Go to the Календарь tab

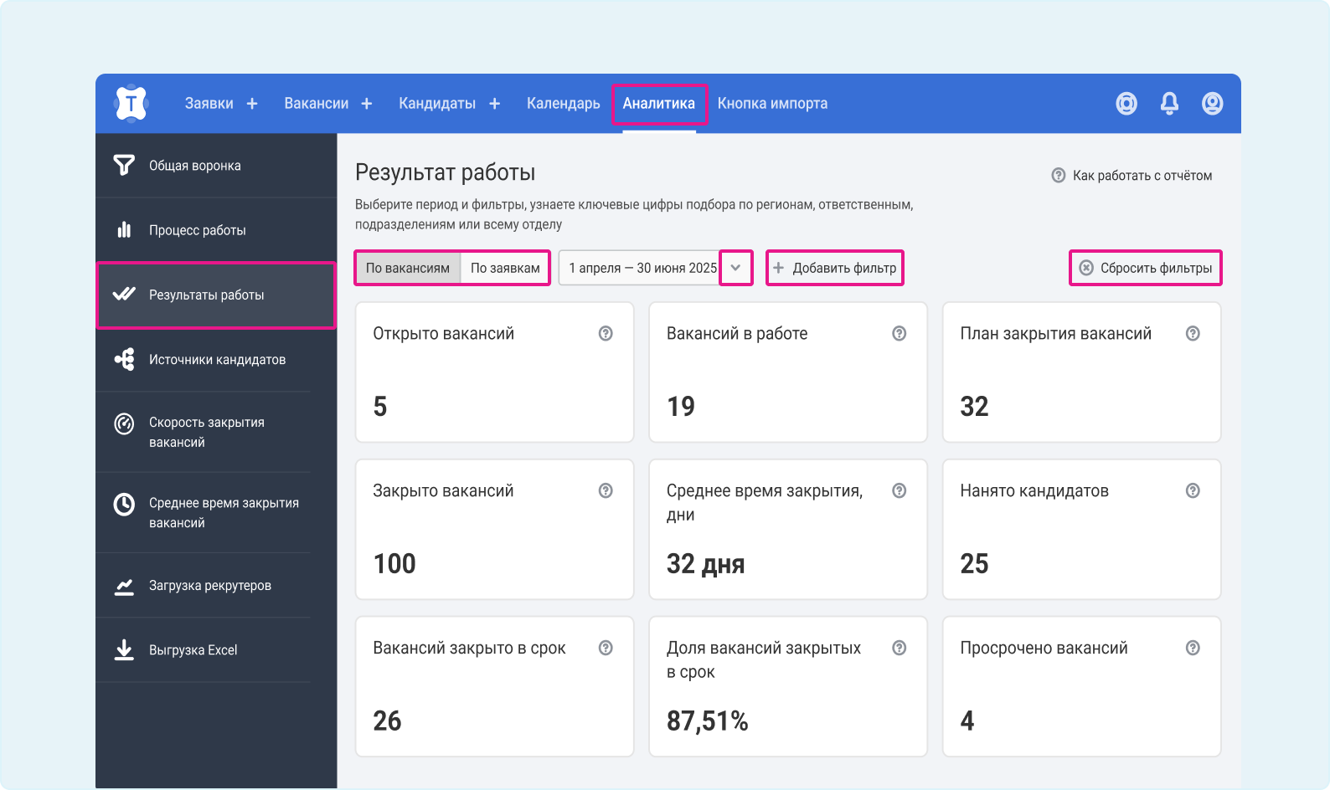[563, 104]
